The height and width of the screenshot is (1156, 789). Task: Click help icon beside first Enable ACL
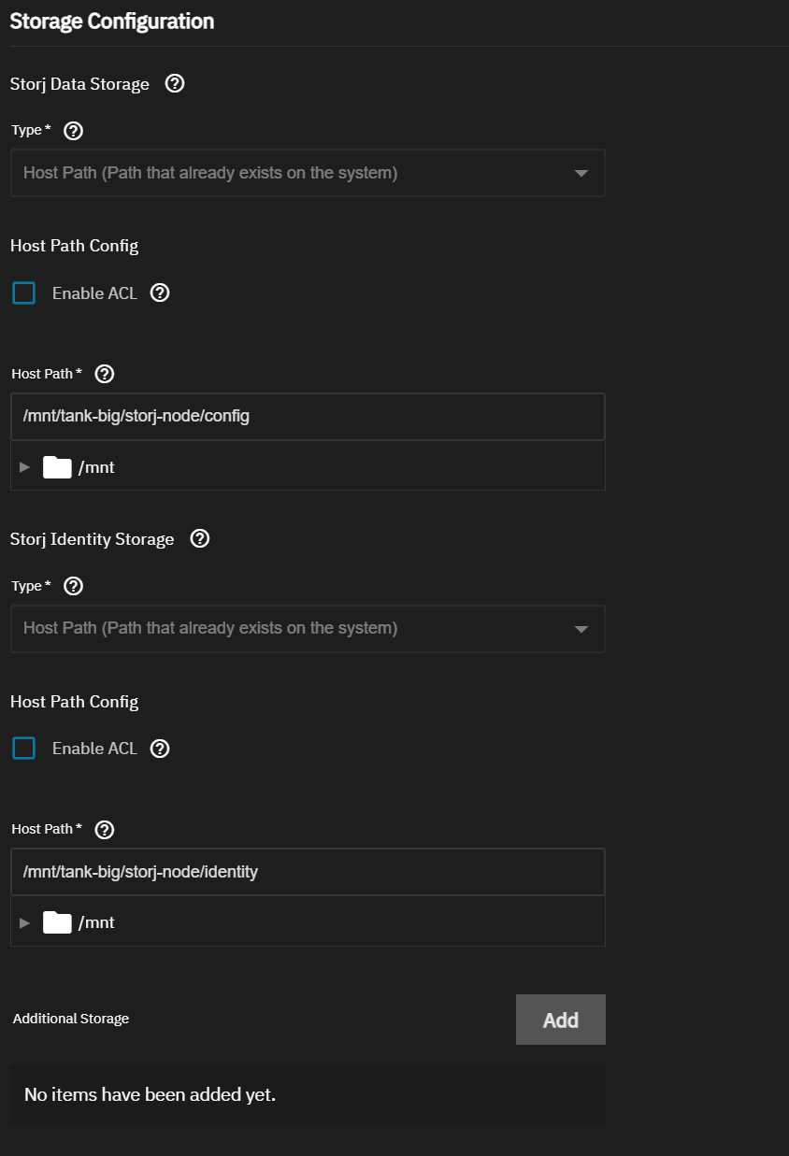[160, 293]
